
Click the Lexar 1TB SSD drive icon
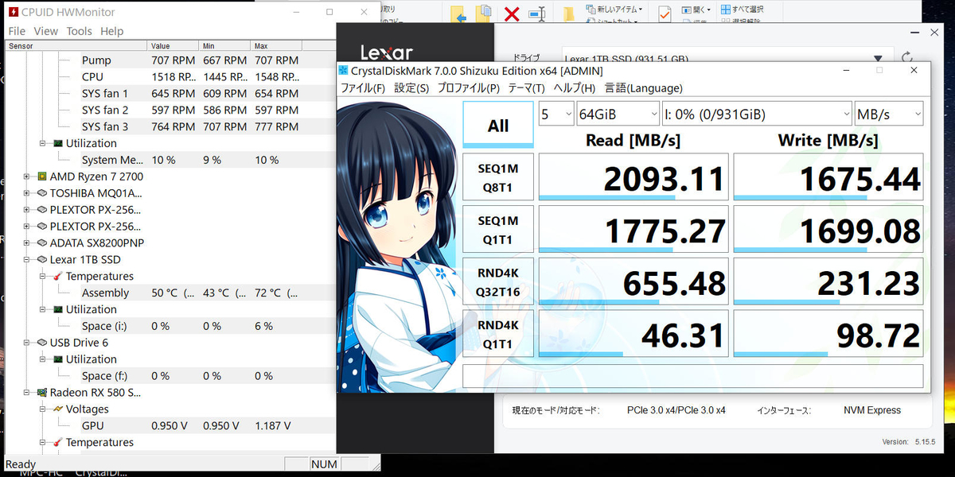42,260
